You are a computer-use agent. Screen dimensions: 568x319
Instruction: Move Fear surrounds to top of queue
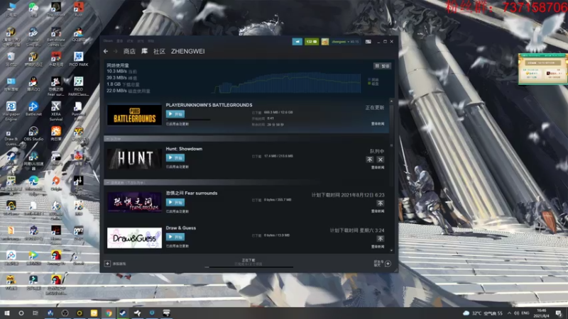380,203
